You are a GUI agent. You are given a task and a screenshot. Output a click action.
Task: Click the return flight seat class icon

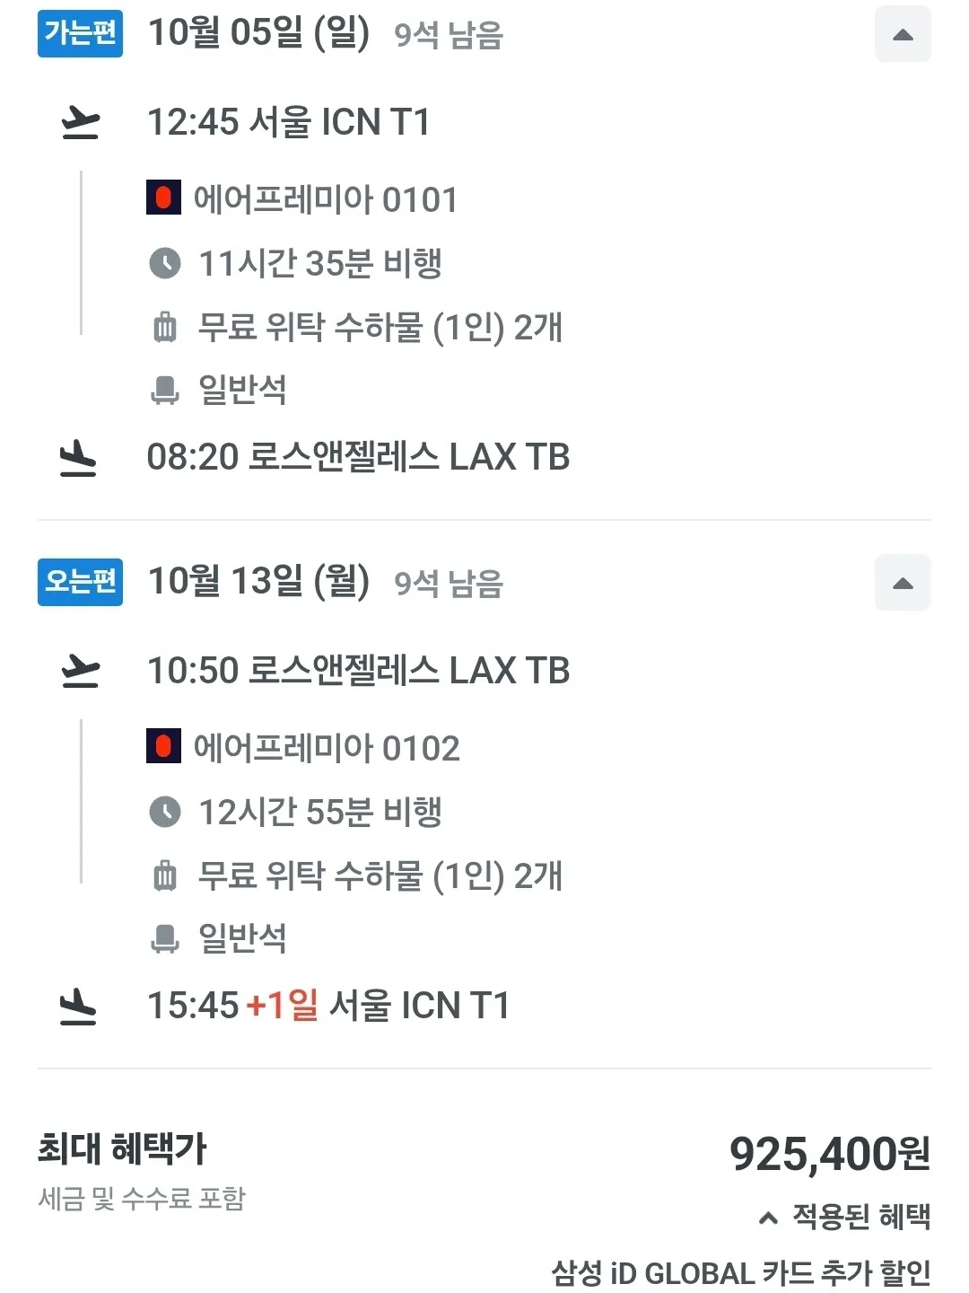[165, 939]
